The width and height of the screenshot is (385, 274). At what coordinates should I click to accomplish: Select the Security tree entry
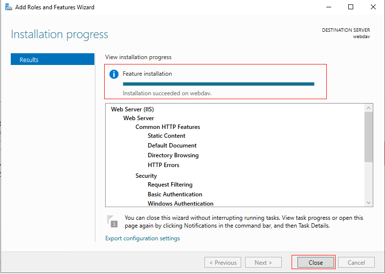point(146,176)
